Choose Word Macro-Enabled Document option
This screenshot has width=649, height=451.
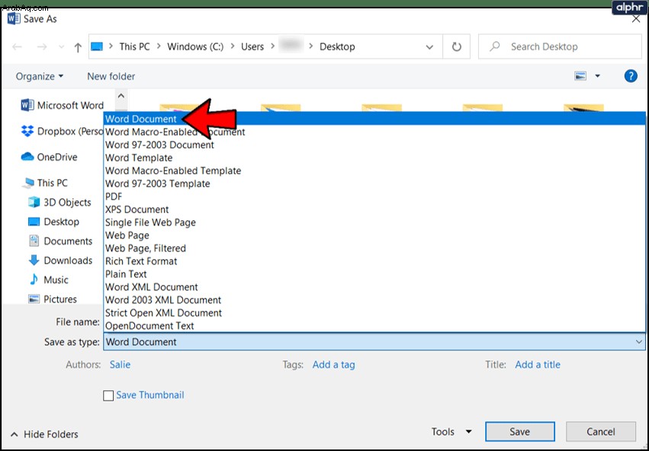click(x=374, y=132)
